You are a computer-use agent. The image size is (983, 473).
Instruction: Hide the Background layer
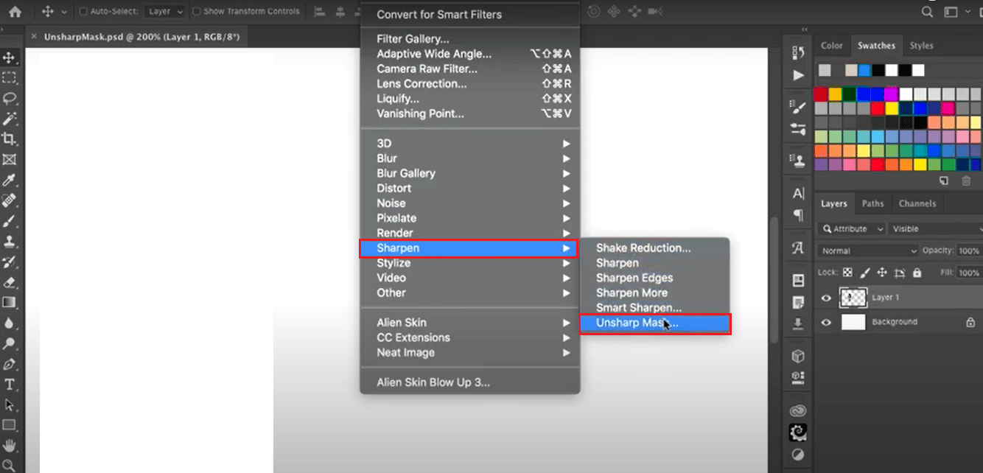click(826, 322)
